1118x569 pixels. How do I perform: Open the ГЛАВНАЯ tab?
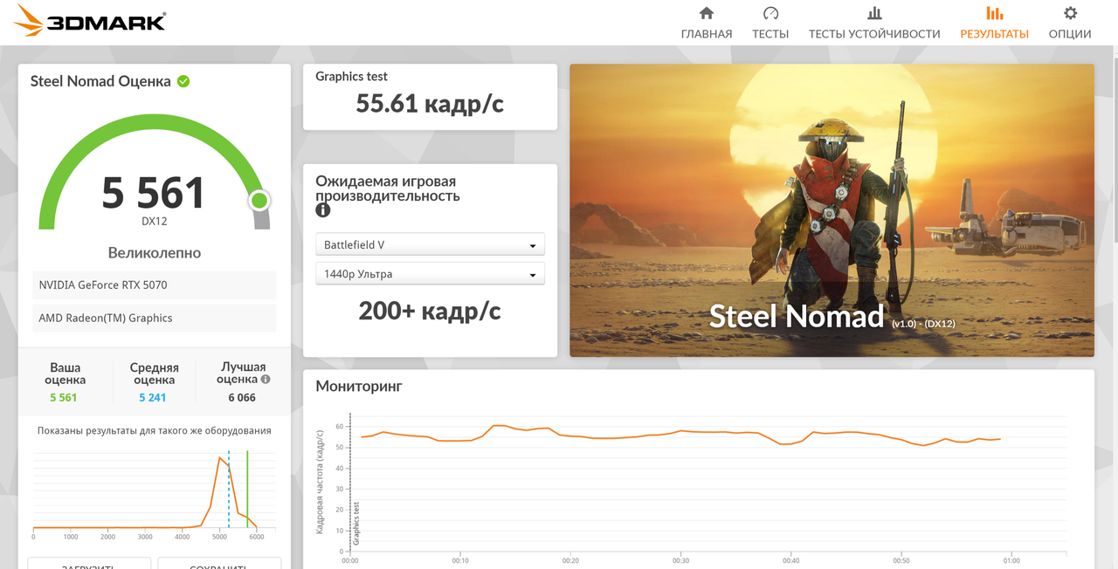707,34
